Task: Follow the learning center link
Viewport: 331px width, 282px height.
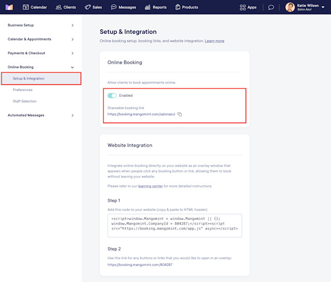Action: click(x=151, y=186)
